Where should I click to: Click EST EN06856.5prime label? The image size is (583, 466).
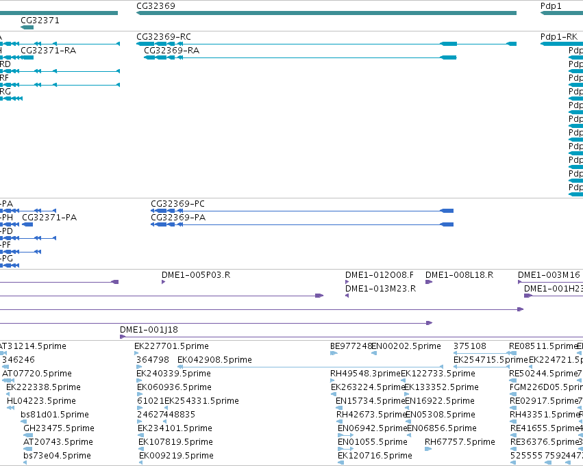click(442, 428)
